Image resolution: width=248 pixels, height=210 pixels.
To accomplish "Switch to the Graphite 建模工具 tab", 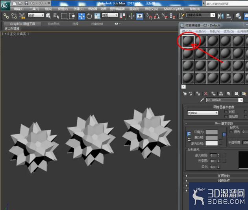I will (22, 24).
